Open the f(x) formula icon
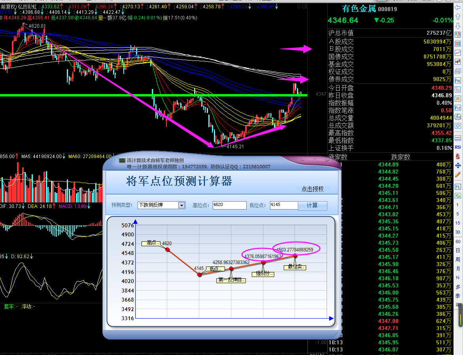This screenshot has height=355, width=463. pos(458,117)
